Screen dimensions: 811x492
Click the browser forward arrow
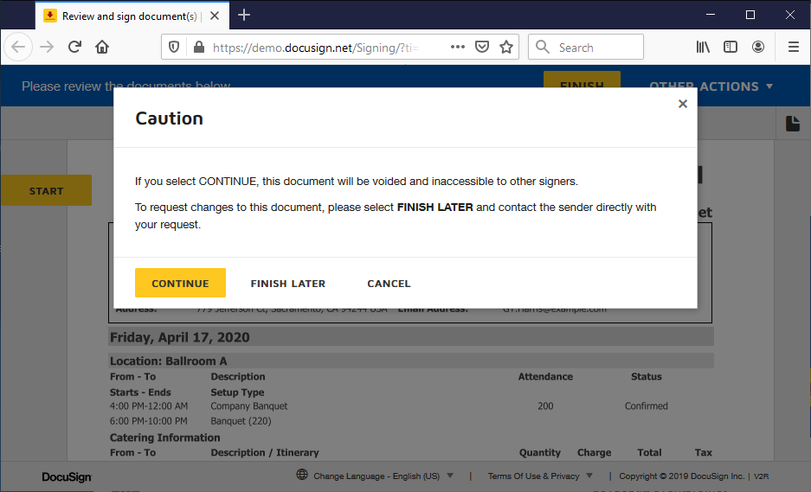coord(47,47)
